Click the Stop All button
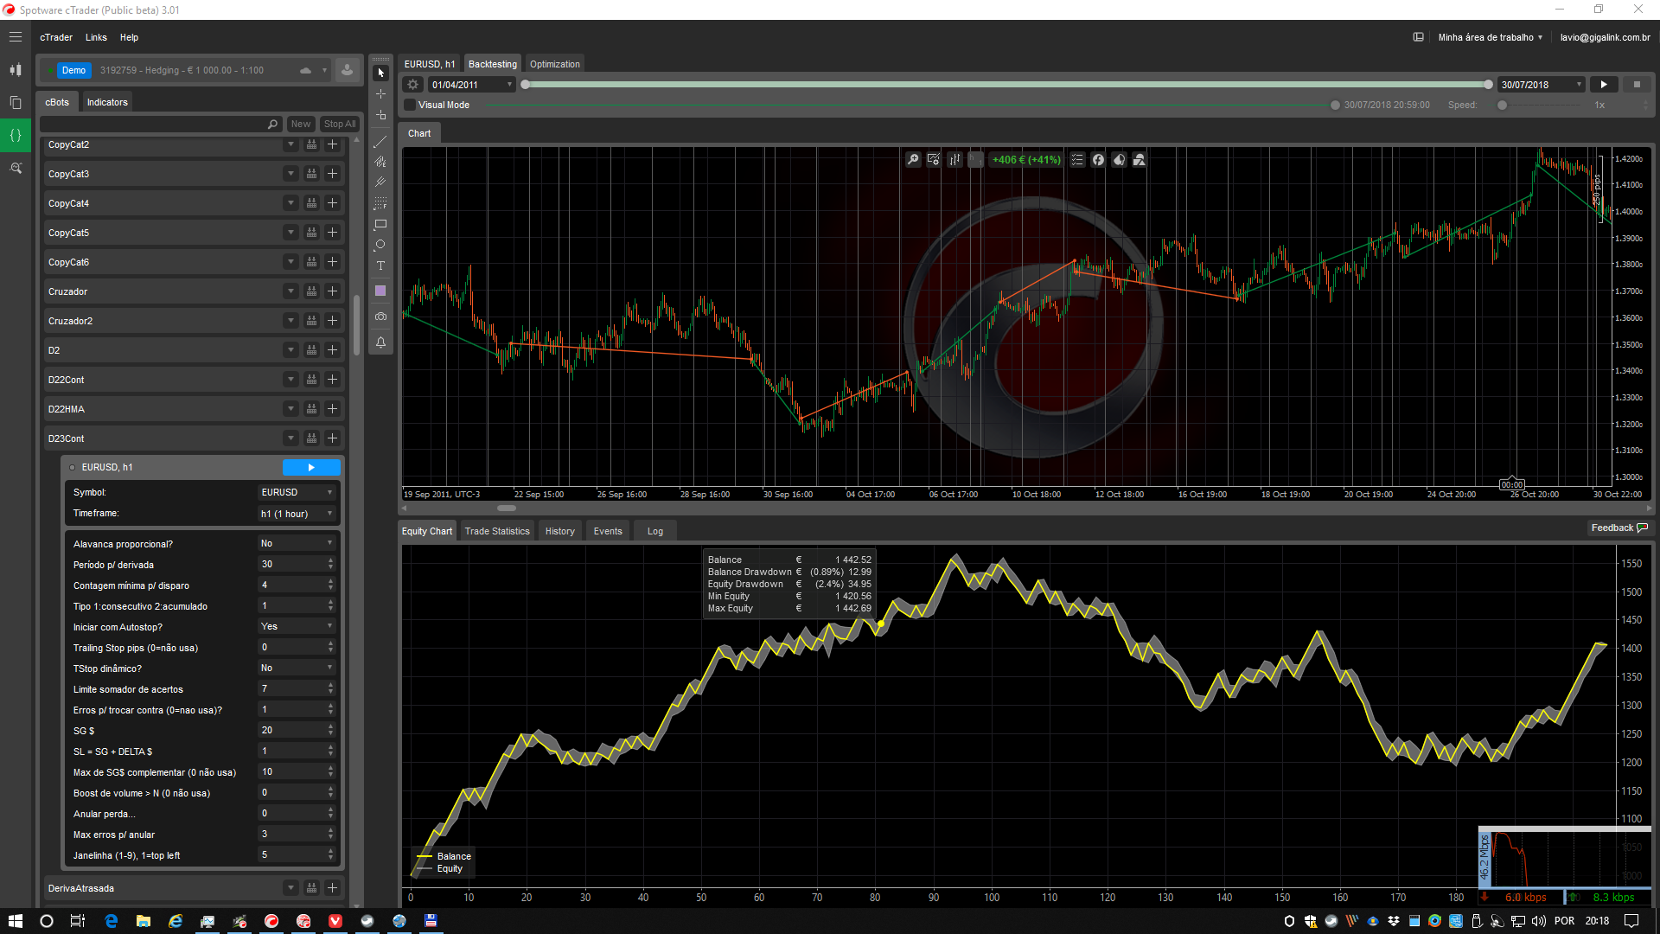The height and width of the screenshot is (934, 1660). (x=340, y=125)
